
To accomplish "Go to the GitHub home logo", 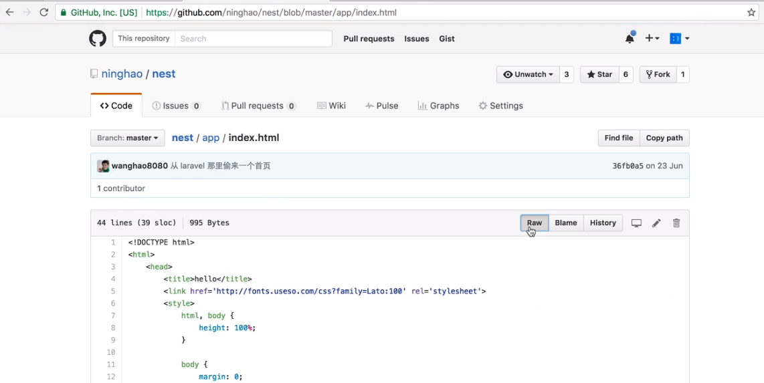I will [x=98, y=39].
